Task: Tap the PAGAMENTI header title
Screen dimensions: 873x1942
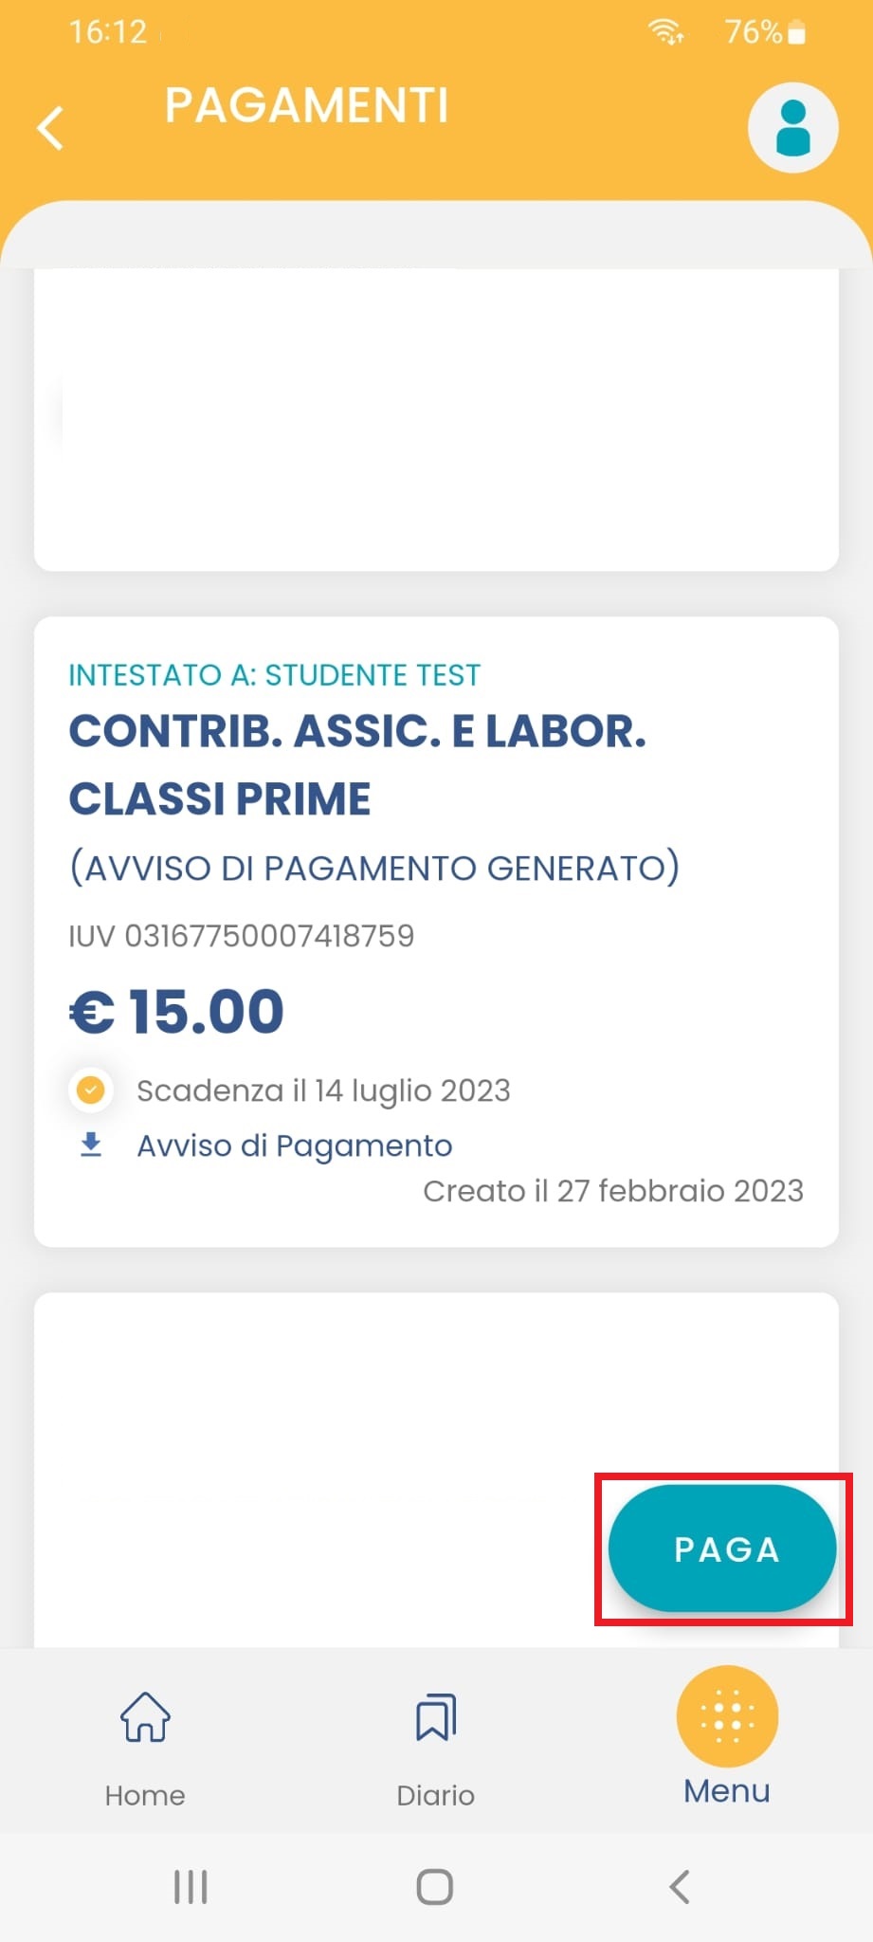Action: click(x=306, y=105)
